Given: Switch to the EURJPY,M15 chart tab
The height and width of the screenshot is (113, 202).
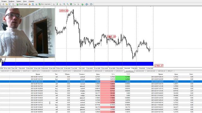Looking at the screenshot, I should (x=67, y=71).
